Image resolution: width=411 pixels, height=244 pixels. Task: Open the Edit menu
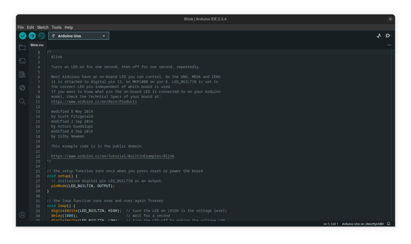pos(30,27)
